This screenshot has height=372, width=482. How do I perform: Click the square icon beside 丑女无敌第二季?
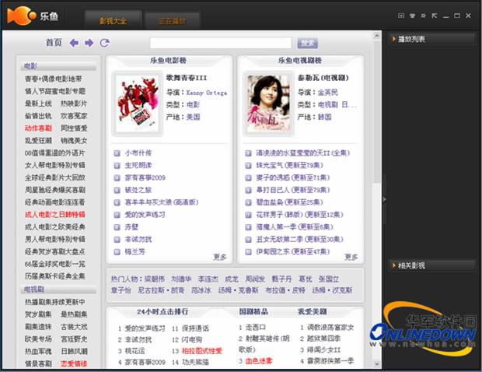[x=248, y=240]
